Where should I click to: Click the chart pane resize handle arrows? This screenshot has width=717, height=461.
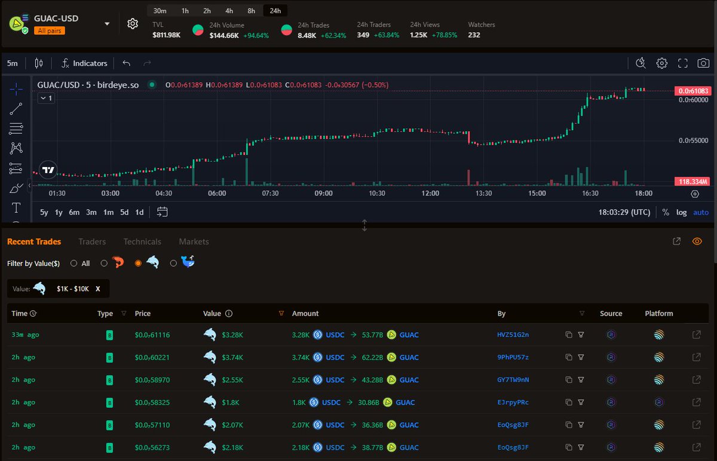click(364, 225)
